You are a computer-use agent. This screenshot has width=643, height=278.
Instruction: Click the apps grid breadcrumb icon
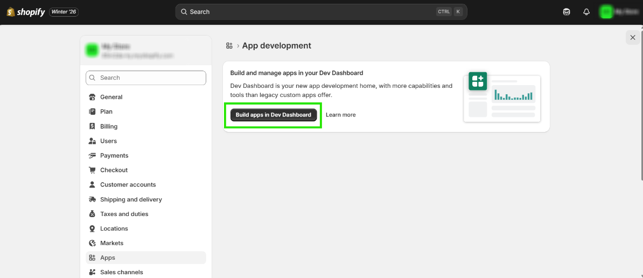coord(229,46)
